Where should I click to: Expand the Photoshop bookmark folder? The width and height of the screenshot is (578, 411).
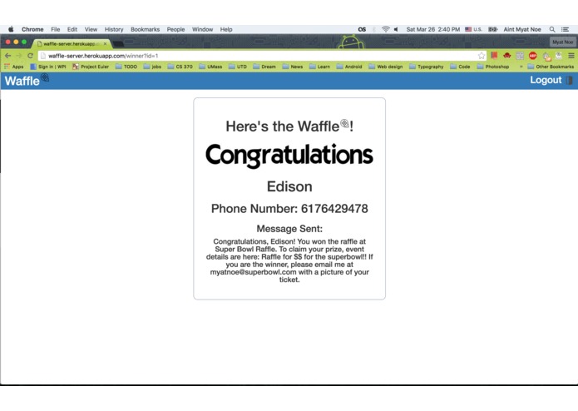coord(493,67)
